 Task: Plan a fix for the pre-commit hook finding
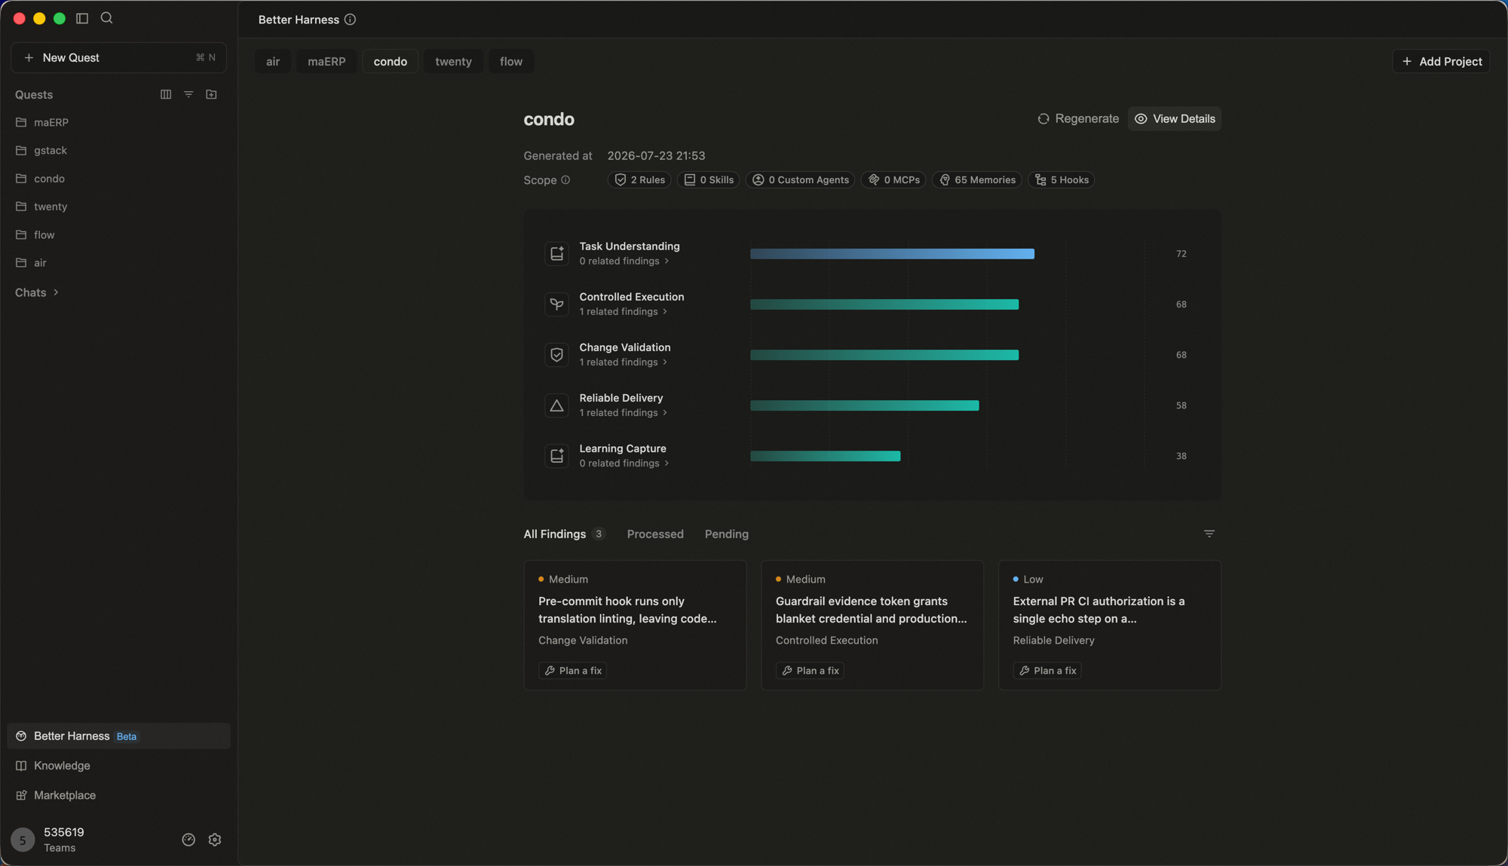573,671
